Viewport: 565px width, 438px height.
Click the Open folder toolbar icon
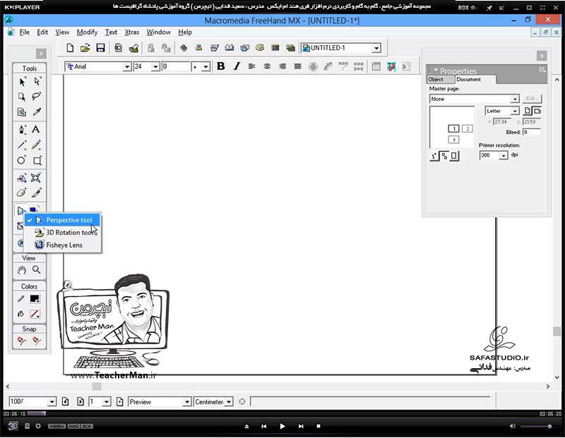click(85, 48)
